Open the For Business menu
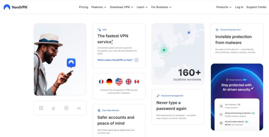The image size is (269, 137). pos(162,7)
